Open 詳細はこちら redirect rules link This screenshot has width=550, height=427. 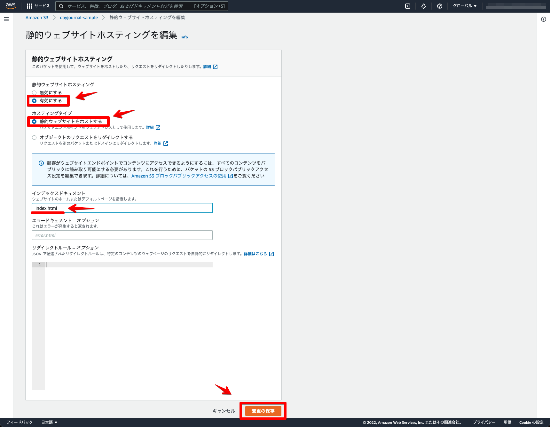tap(255, 254)
